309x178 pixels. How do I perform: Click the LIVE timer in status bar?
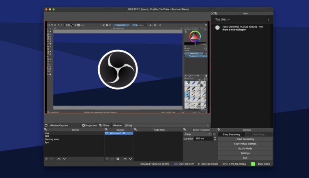[x=187, y=164]
